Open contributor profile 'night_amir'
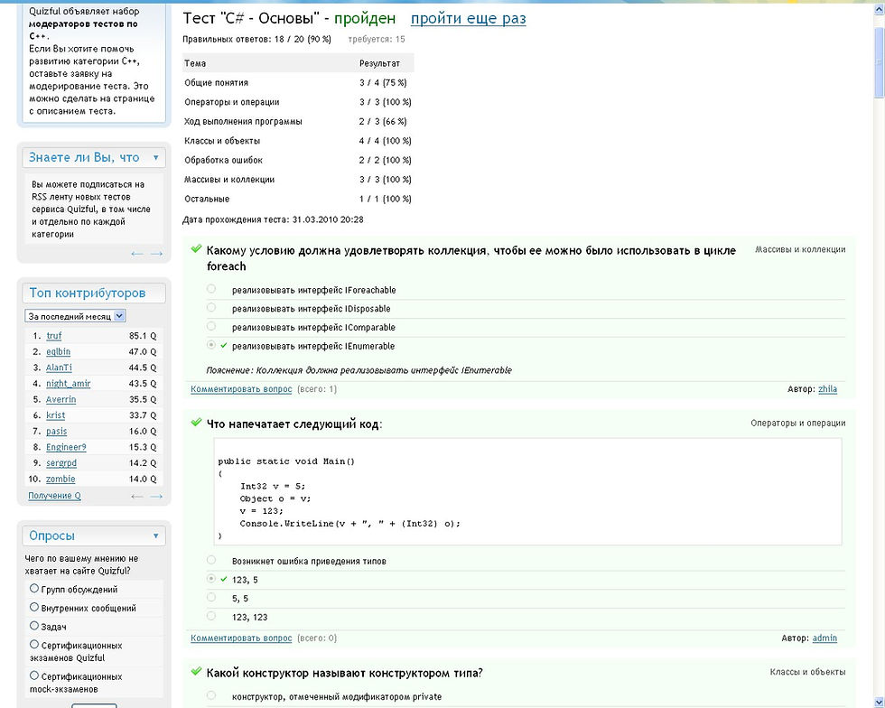Screen dimensions: 885x708 pyautogui.click(x=69, y=384)
